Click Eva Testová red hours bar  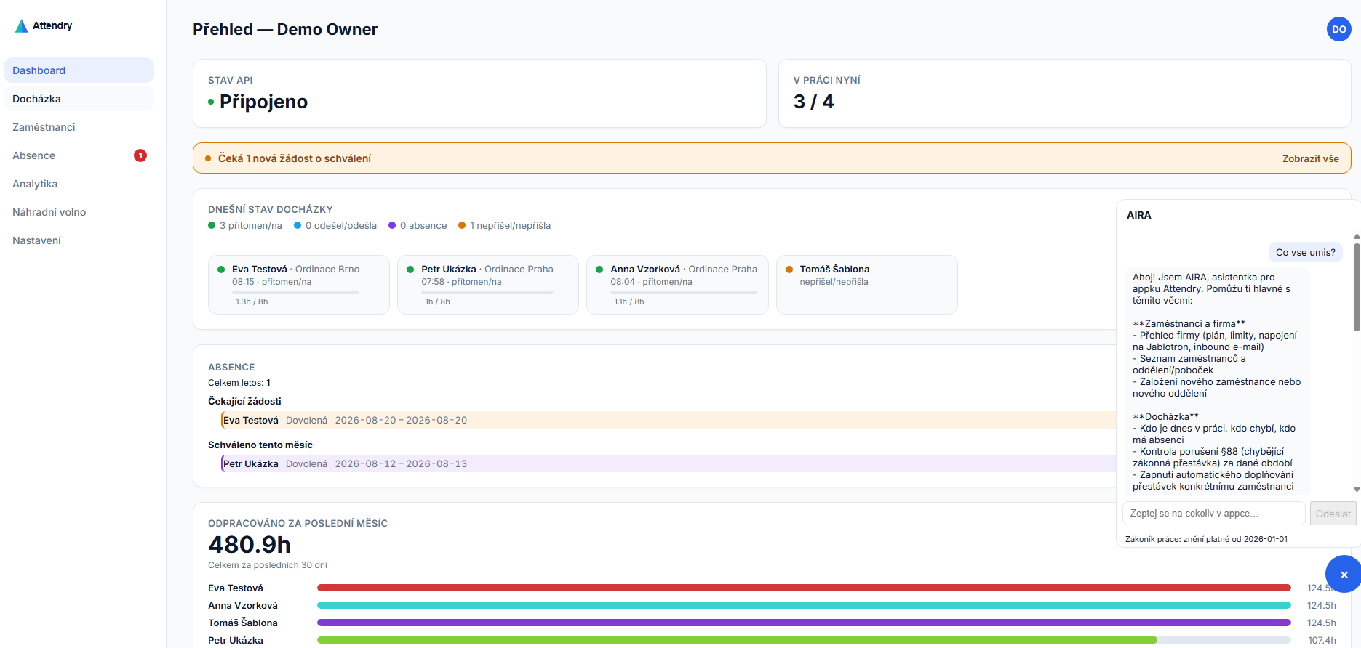pos(804,588)
